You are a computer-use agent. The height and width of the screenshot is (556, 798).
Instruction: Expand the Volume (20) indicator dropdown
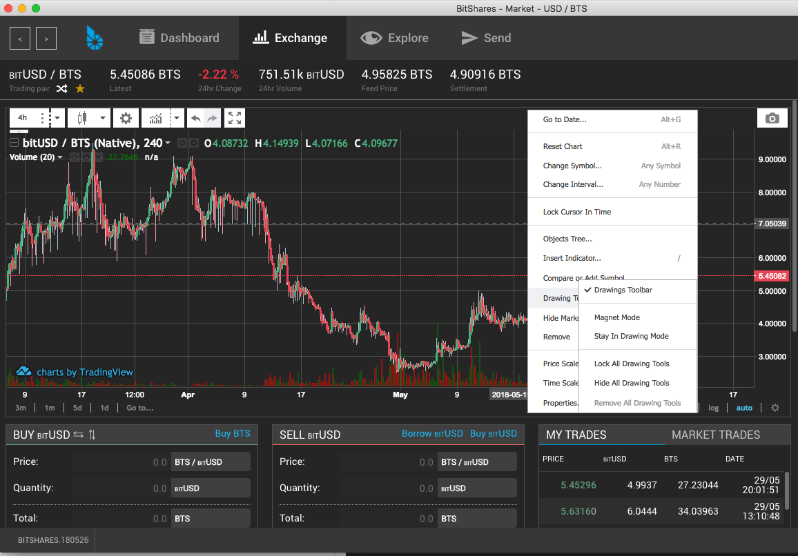pos(60,157)
